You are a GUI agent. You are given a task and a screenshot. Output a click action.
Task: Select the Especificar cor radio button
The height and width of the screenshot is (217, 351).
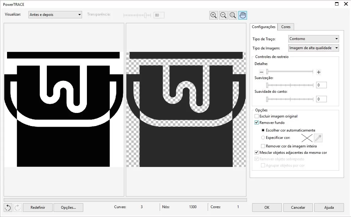(x=263, y=138)
